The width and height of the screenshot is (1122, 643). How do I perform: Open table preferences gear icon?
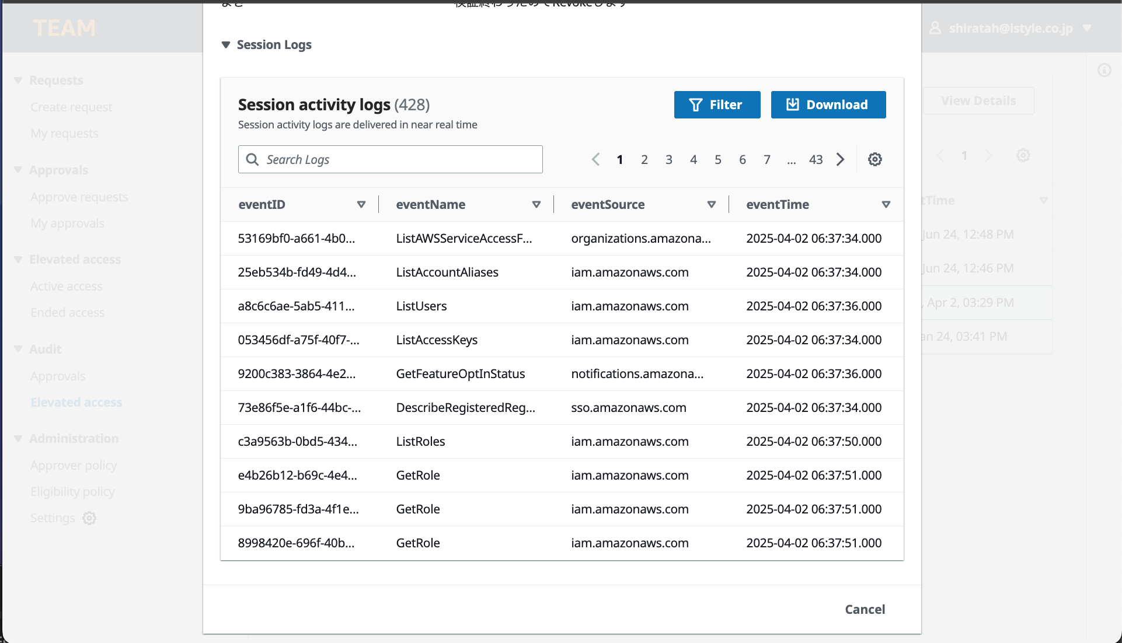[x=874, y=159]
